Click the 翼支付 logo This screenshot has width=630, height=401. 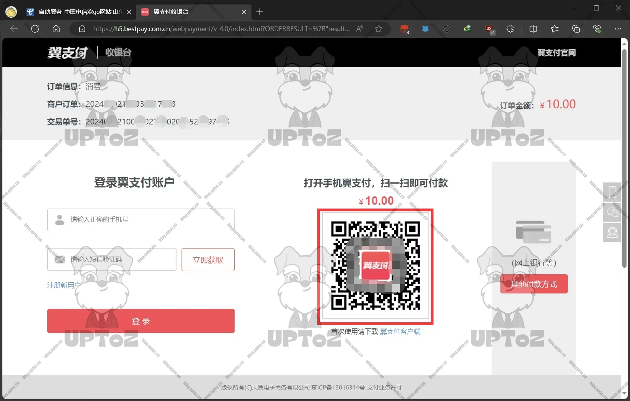pyautogui.click(x=67, y=53)
